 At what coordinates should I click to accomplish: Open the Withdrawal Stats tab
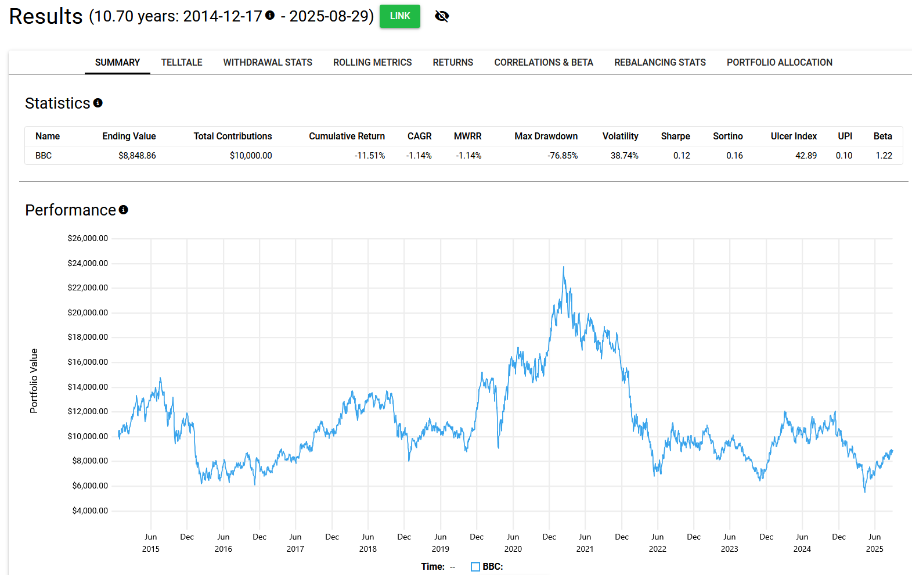[x=268, y=62]
